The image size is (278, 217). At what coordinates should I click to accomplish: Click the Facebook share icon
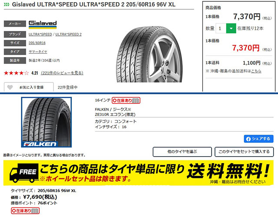248,139
